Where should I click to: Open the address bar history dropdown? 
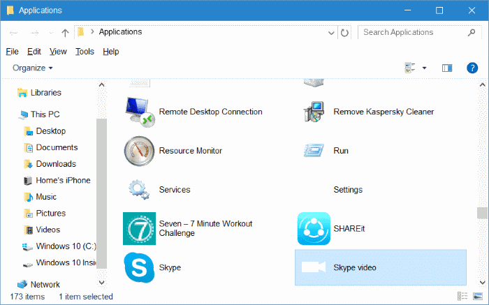coord(331,33)
